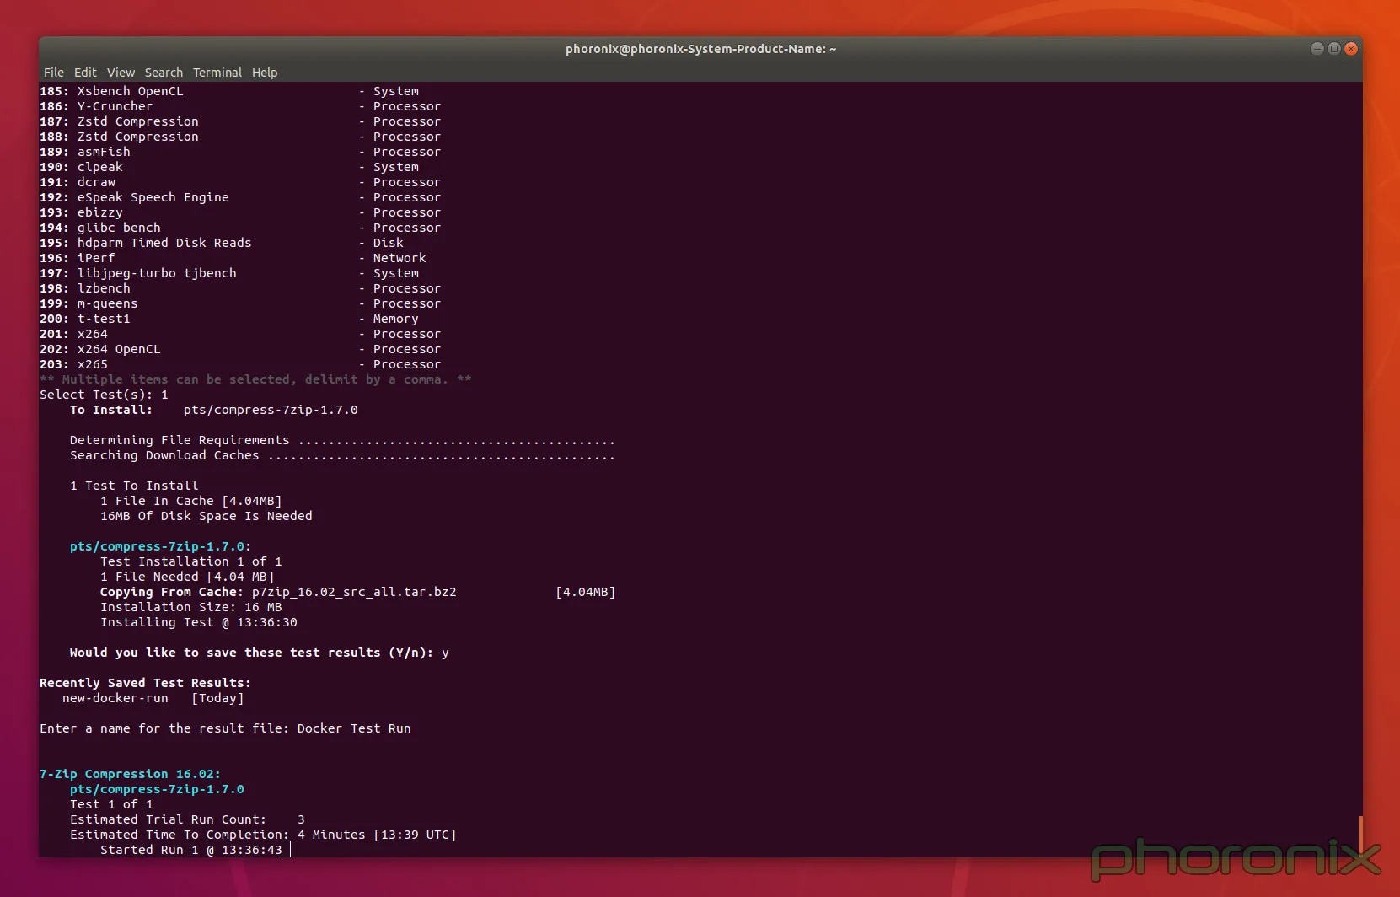Click 'Estimated Time To Completion' line
Viewport: 1400px width, 897px height.
263,835
